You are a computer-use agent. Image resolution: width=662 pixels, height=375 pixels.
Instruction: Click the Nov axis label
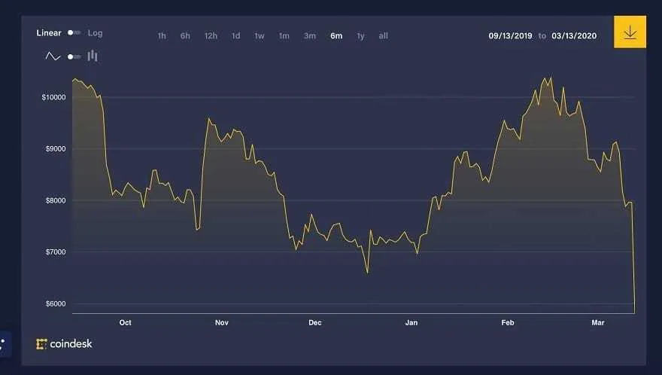click(x=222, y=322)
